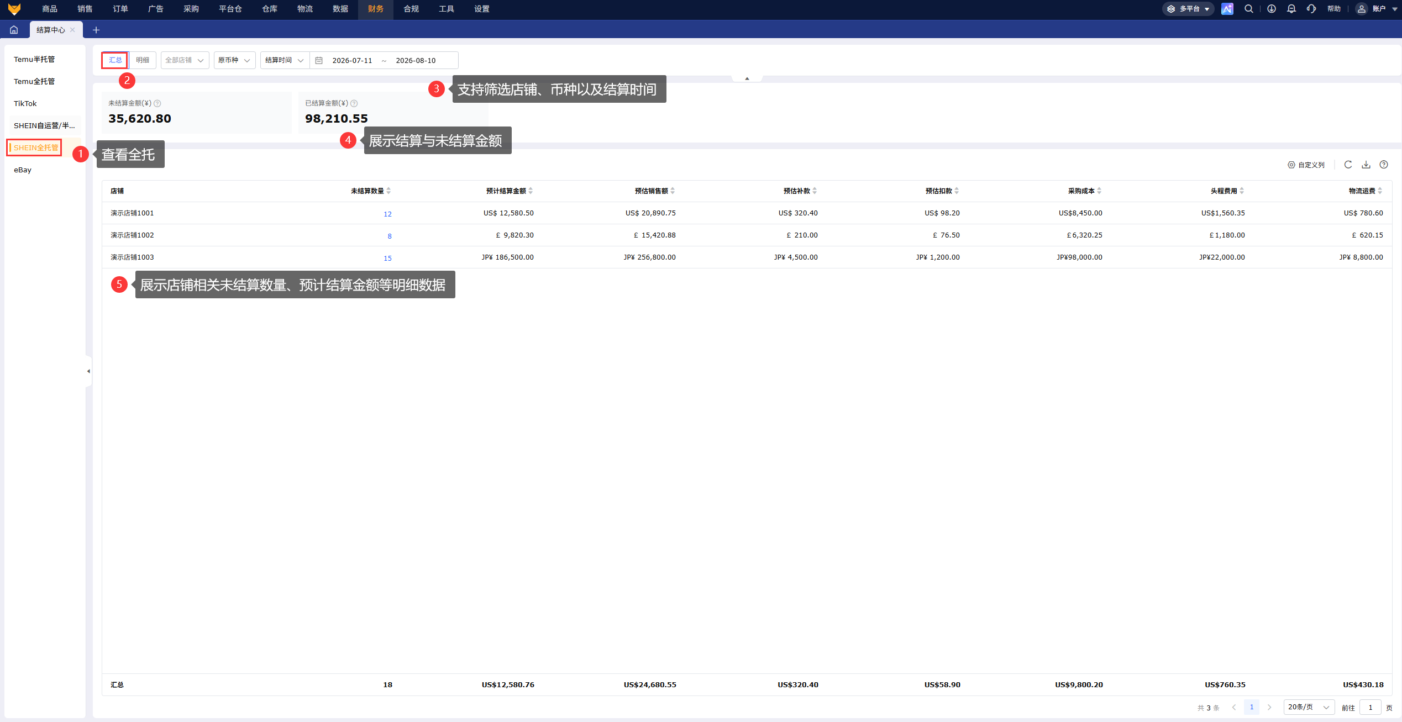Add a new tab with plus icon

click(96, 30)
